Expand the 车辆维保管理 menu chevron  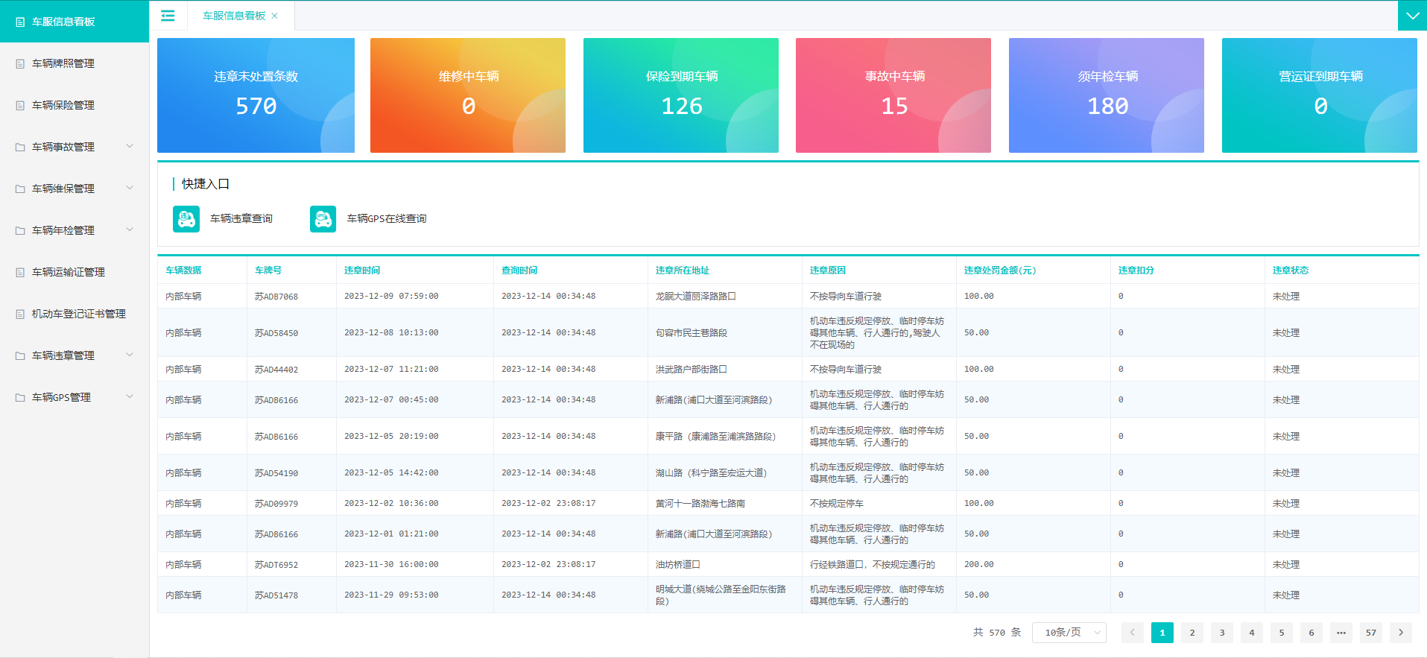click(130, 188)
